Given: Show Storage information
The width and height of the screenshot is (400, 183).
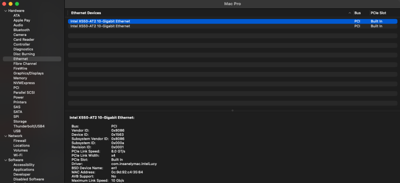Looking at the screenshot, I should click(20, 121).
